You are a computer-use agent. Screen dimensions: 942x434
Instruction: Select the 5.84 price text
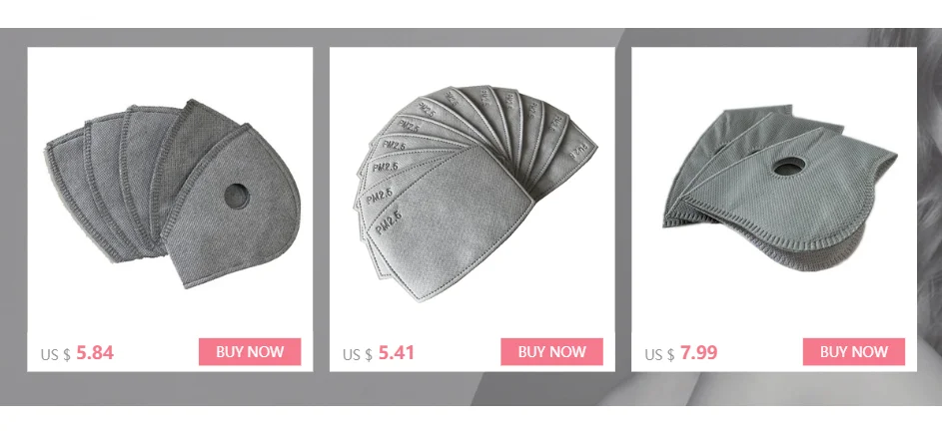95,353
